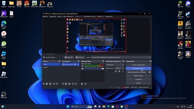The image size is (194, 109).
Task: Open Настройки in Controls panel
Action: click(139, 79)
